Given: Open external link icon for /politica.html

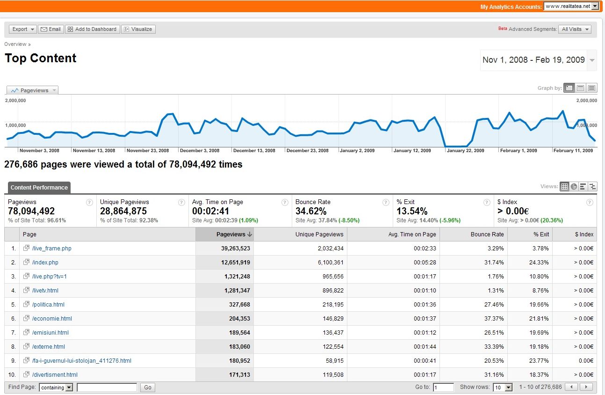Looking at the screenshot, I should (x=27, y=304).
